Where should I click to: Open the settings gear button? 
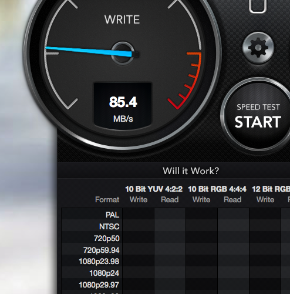[x=258, y=48]
